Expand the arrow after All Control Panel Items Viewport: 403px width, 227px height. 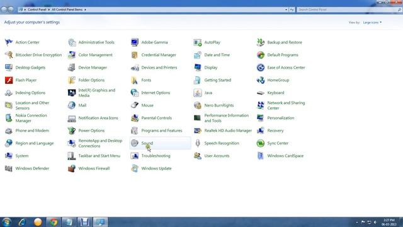85,9
